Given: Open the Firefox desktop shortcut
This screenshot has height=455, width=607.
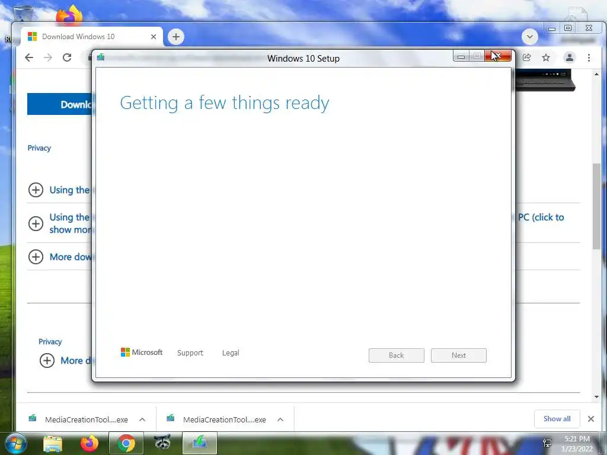Looking at the screenshot, I should (x=70, y=15).
